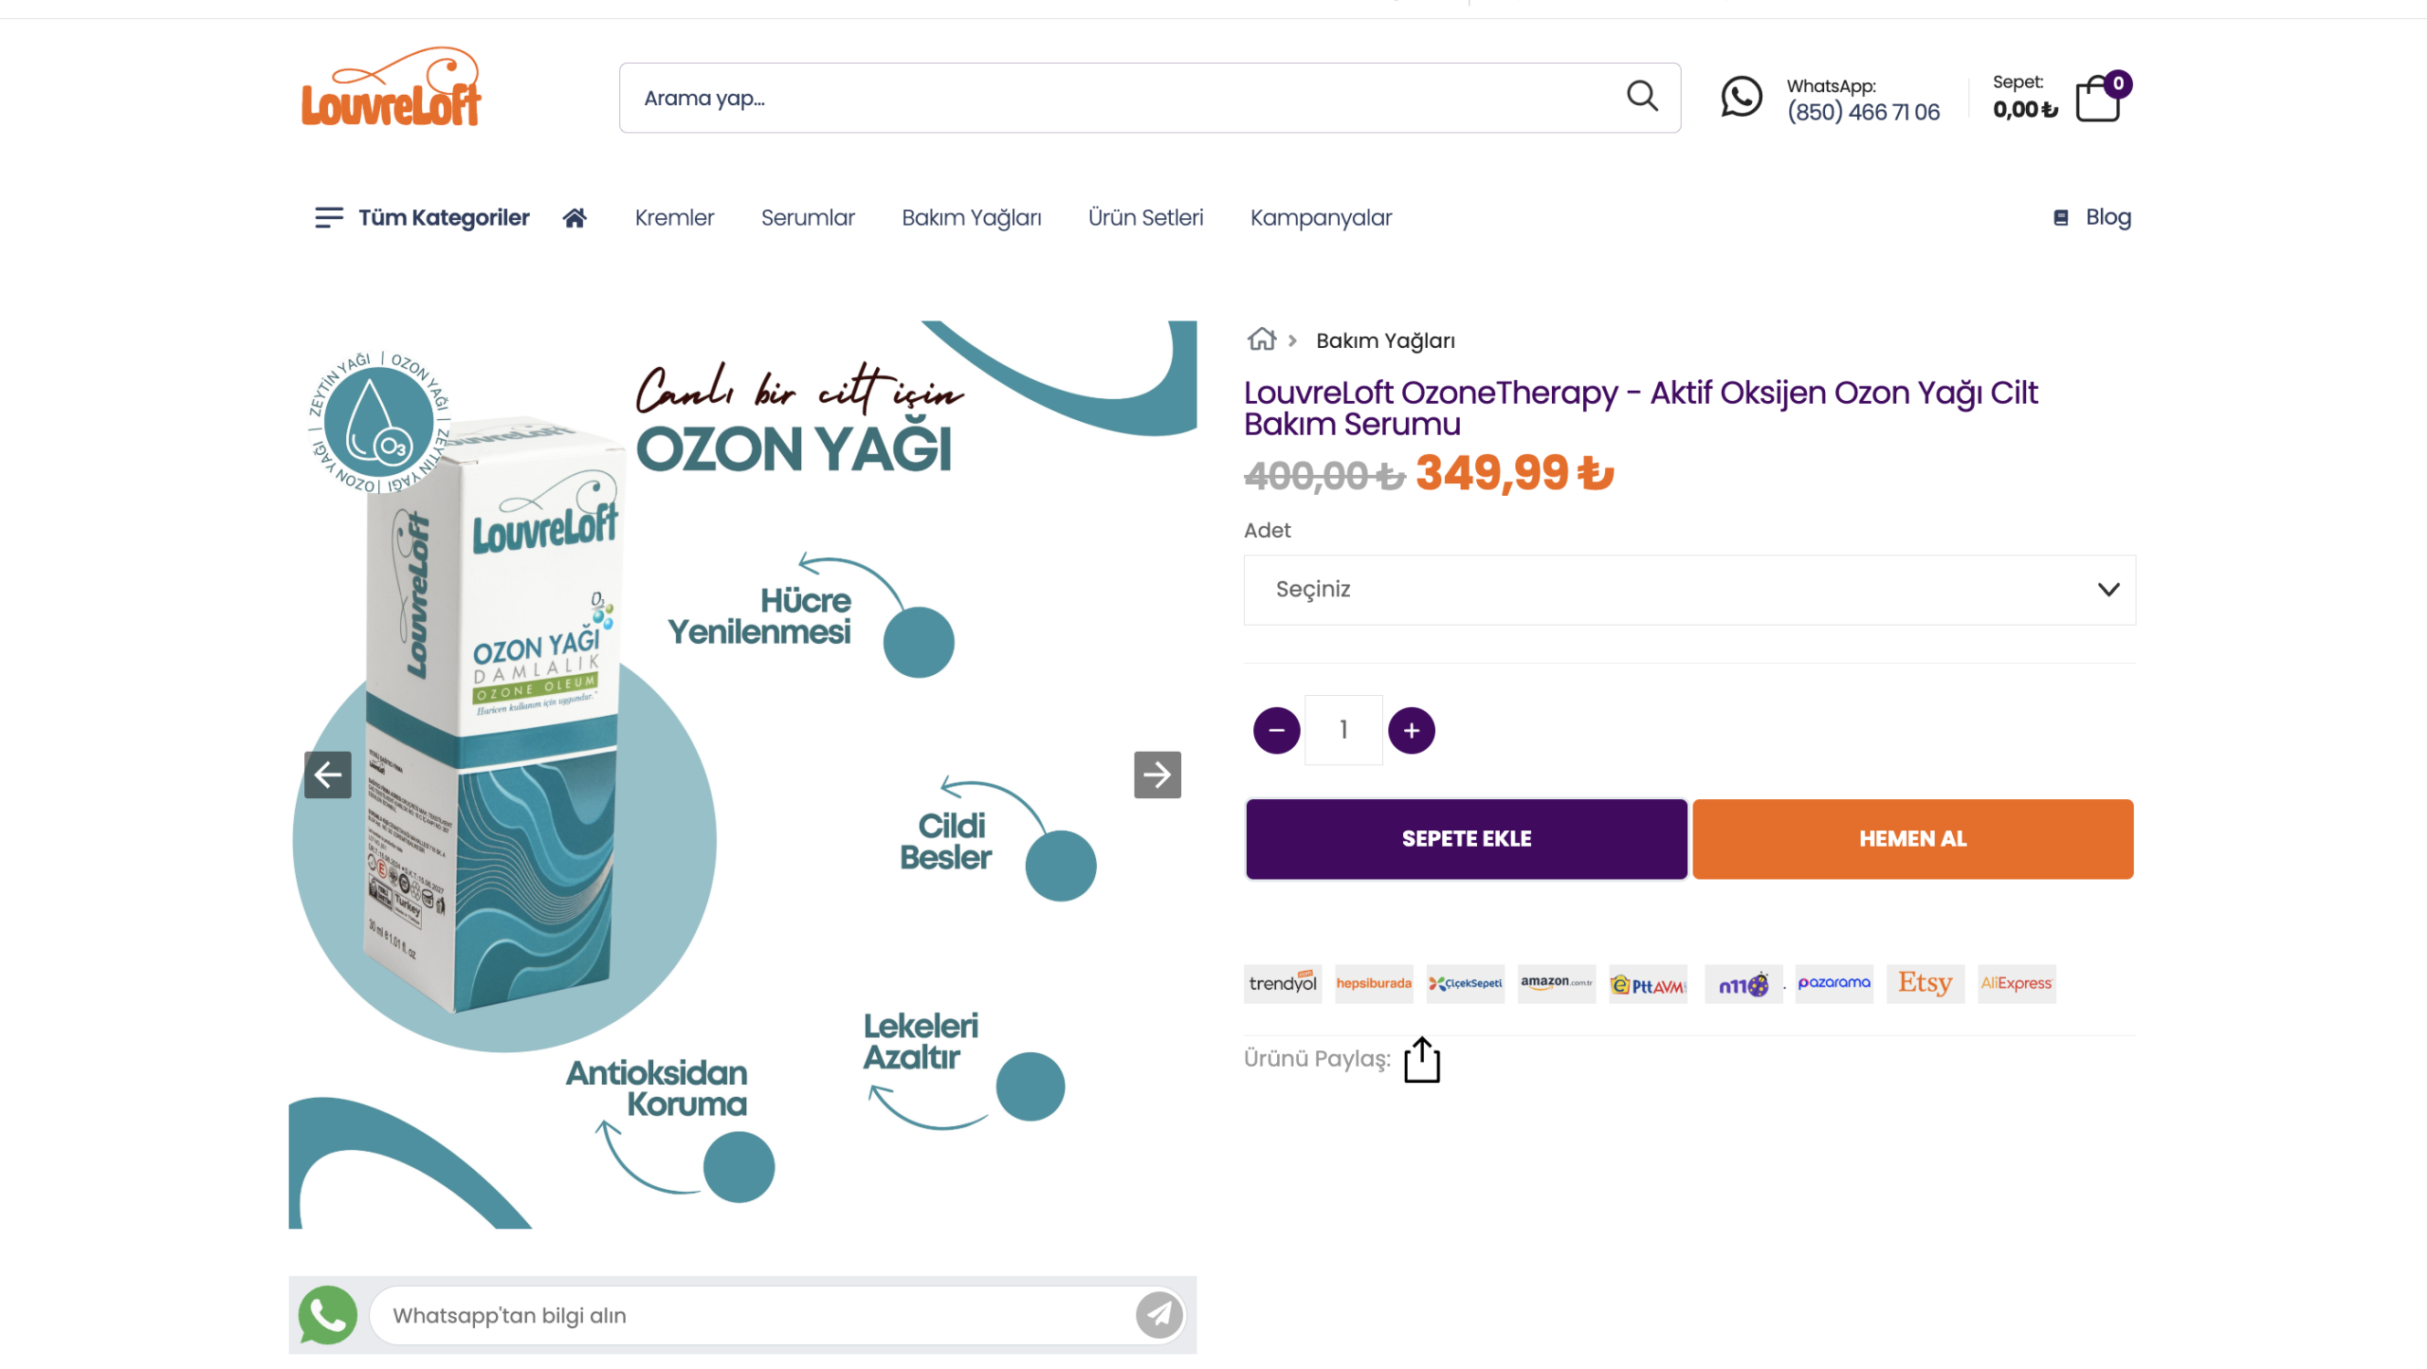
Task: Open the Serumlar menu item
Action: point(808,218)
